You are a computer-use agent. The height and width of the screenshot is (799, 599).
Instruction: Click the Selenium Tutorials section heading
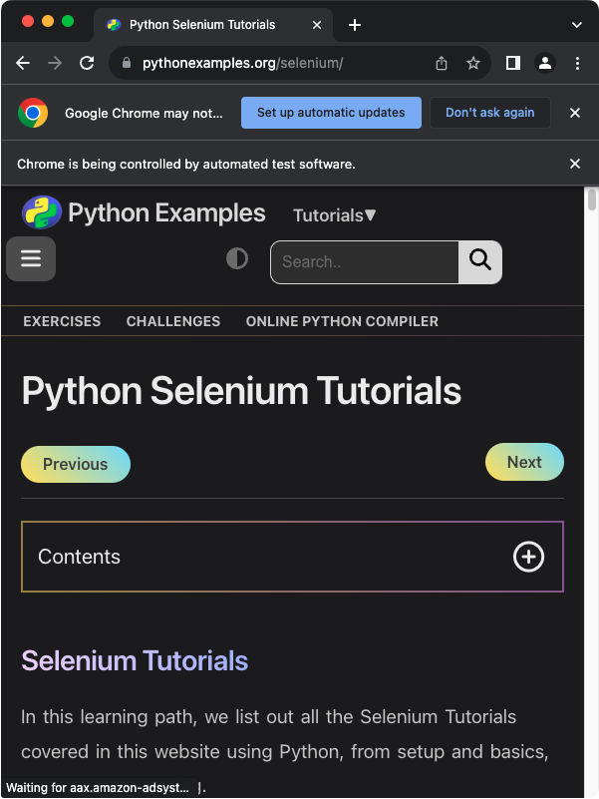tap(135, 661)
